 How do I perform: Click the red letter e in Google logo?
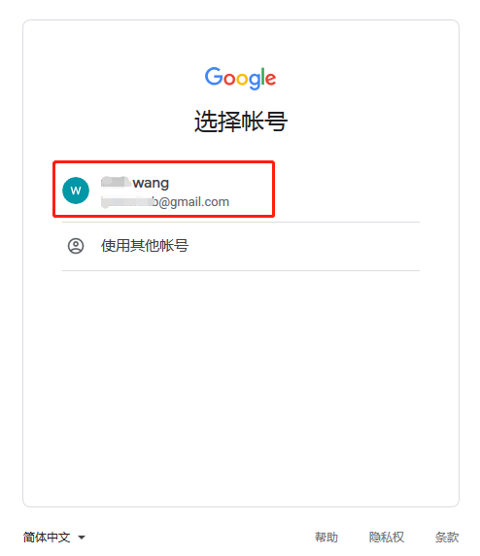pyautogui.click(x=271, y=79)
